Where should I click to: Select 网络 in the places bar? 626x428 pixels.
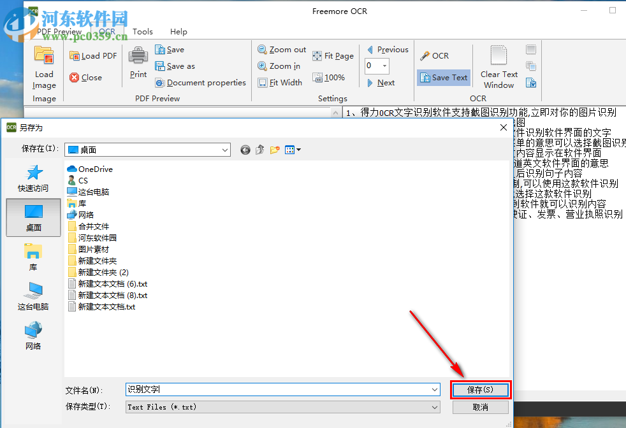pos(33,336)
